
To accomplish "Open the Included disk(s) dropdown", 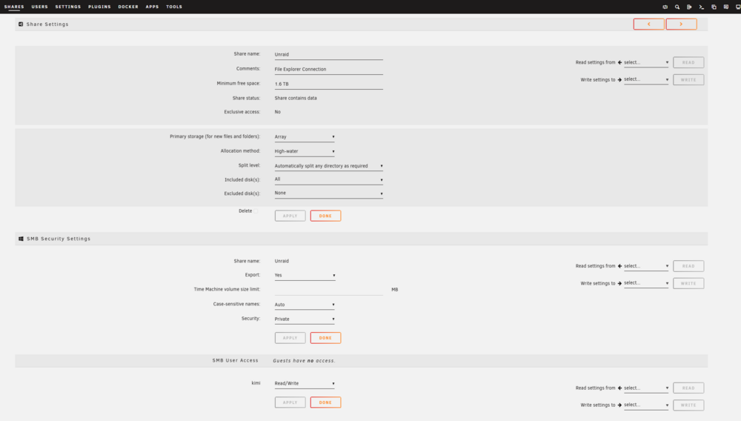I will click(x=329, y=179).
